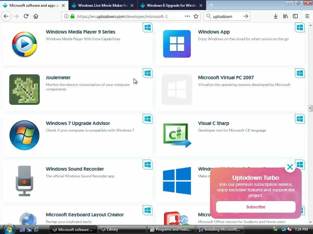Screen dimensions: 313x234
Task: Click the Windows 7 Upgrade Advisor orb icon
Action: (x=24, y=135)
